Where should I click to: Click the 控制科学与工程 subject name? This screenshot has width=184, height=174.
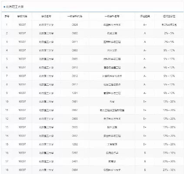pos(112,42)
